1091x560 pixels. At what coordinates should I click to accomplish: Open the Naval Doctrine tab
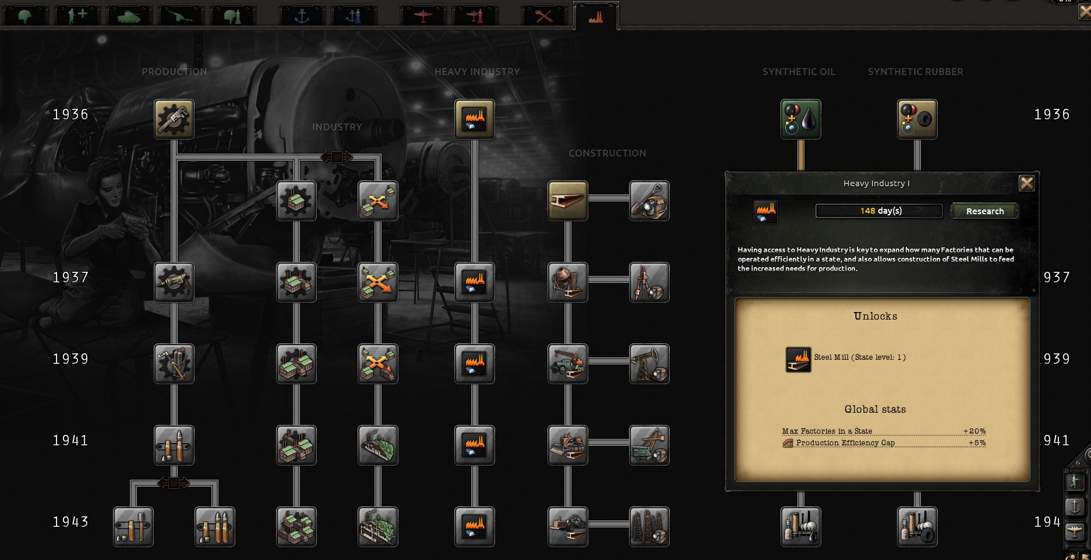tap(354, 15)
